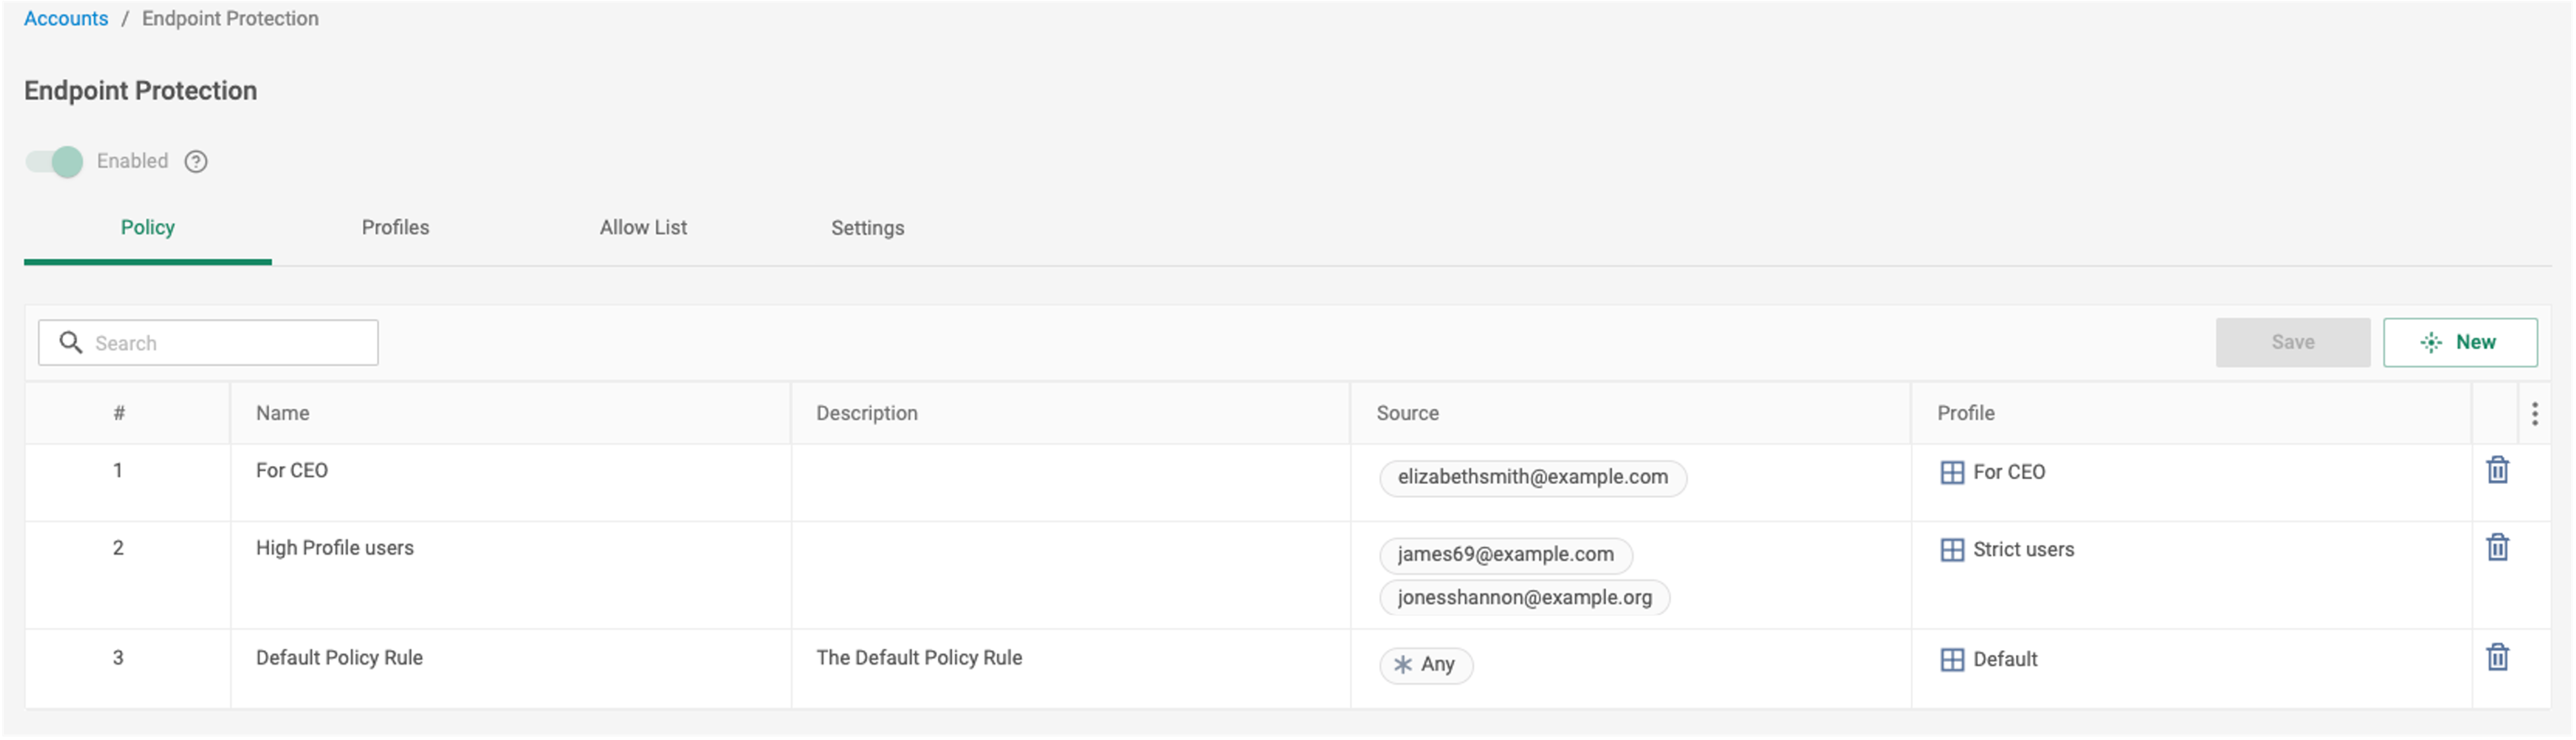Switch to the Profiles tab

pos(395,228)
